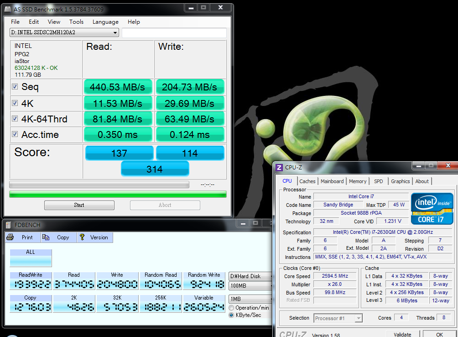The image size is (458, 337).
Task: Toggle the 4K test checkbox
Action: [15, 103]
